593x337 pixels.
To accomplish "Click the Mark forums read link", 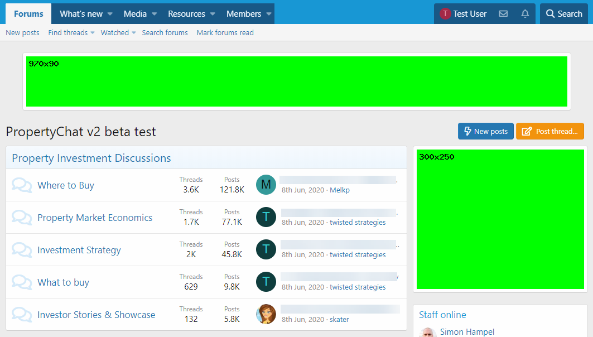I will [x=225, y=33].
